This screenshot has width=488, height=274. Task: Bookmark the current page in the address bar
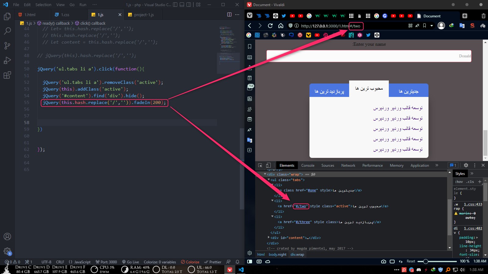point(424,26)
